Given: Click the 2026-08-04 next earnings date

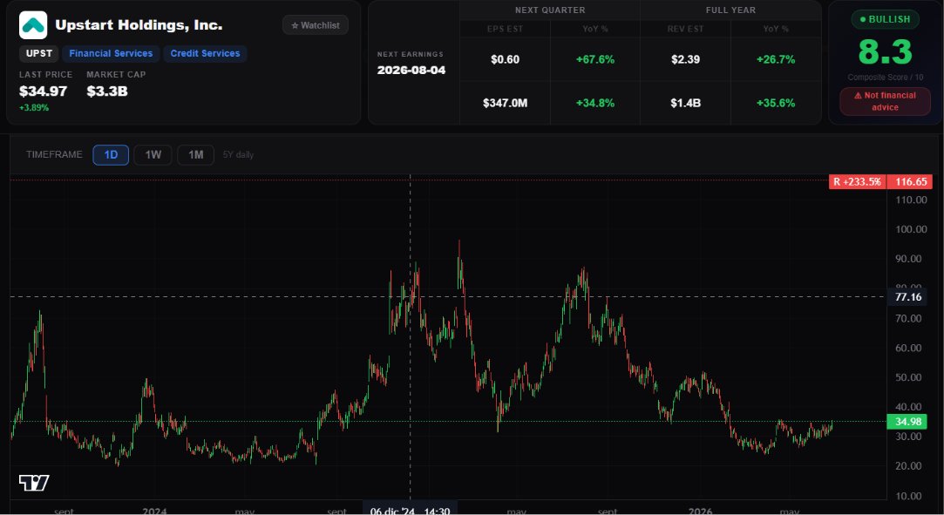Looking at the screenshot, I should (411, 70).
